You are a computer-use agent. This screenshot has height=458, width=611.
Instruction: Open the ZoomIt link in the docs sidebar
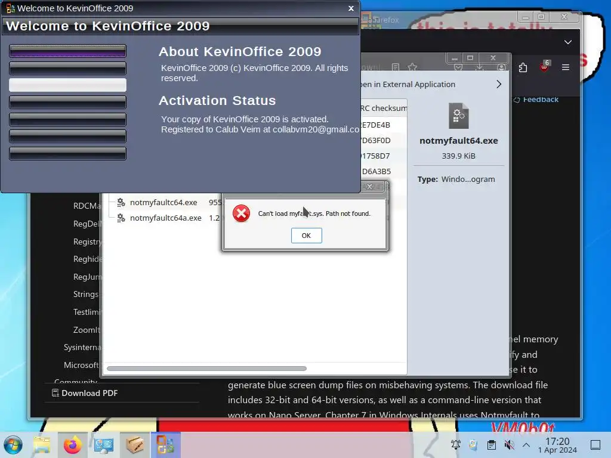point(87,330)
